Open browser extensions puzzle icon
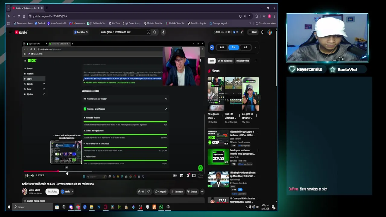Screen dimensions: 386x217 click(257, 16)
